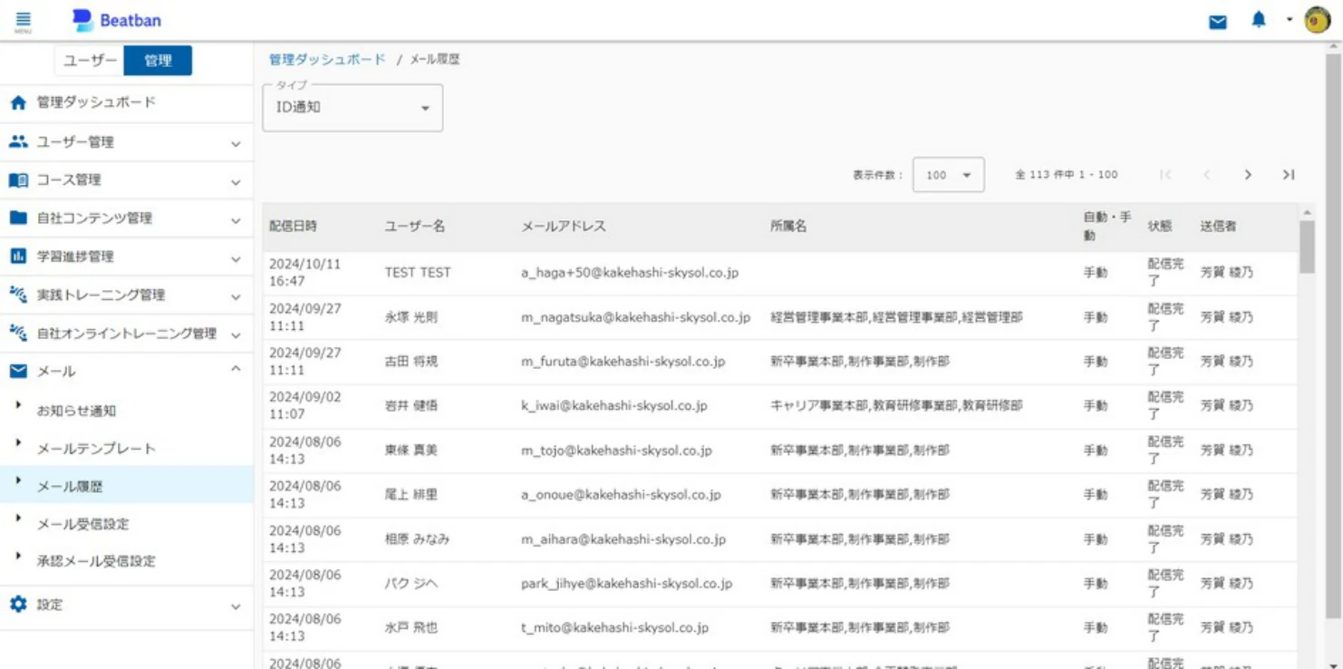Click the email a_haga+50@kakehashi-skysol.co.jp
Screen dimensions: 1343x669
630,272
